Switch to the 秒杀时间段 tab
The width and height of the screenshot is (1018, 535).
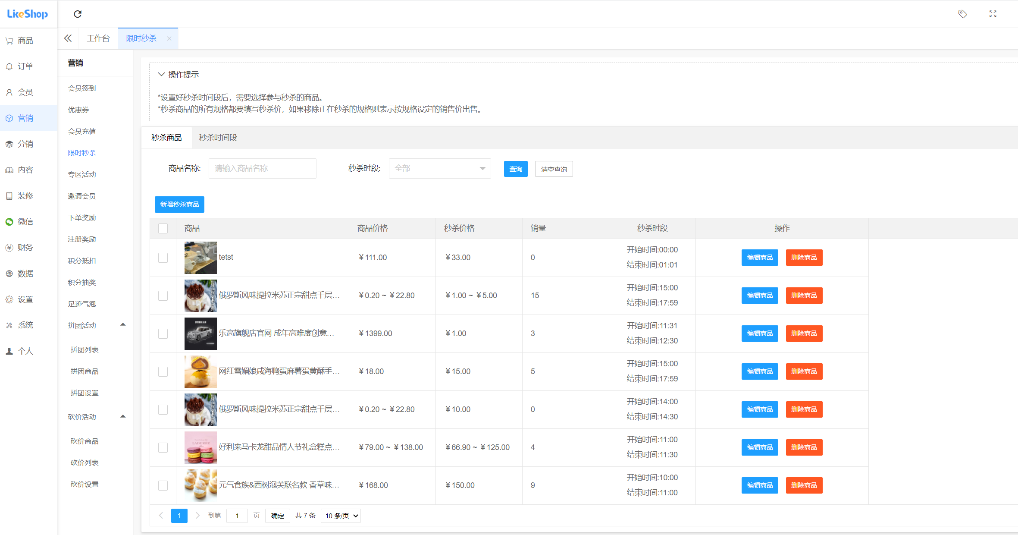point(218,138)
